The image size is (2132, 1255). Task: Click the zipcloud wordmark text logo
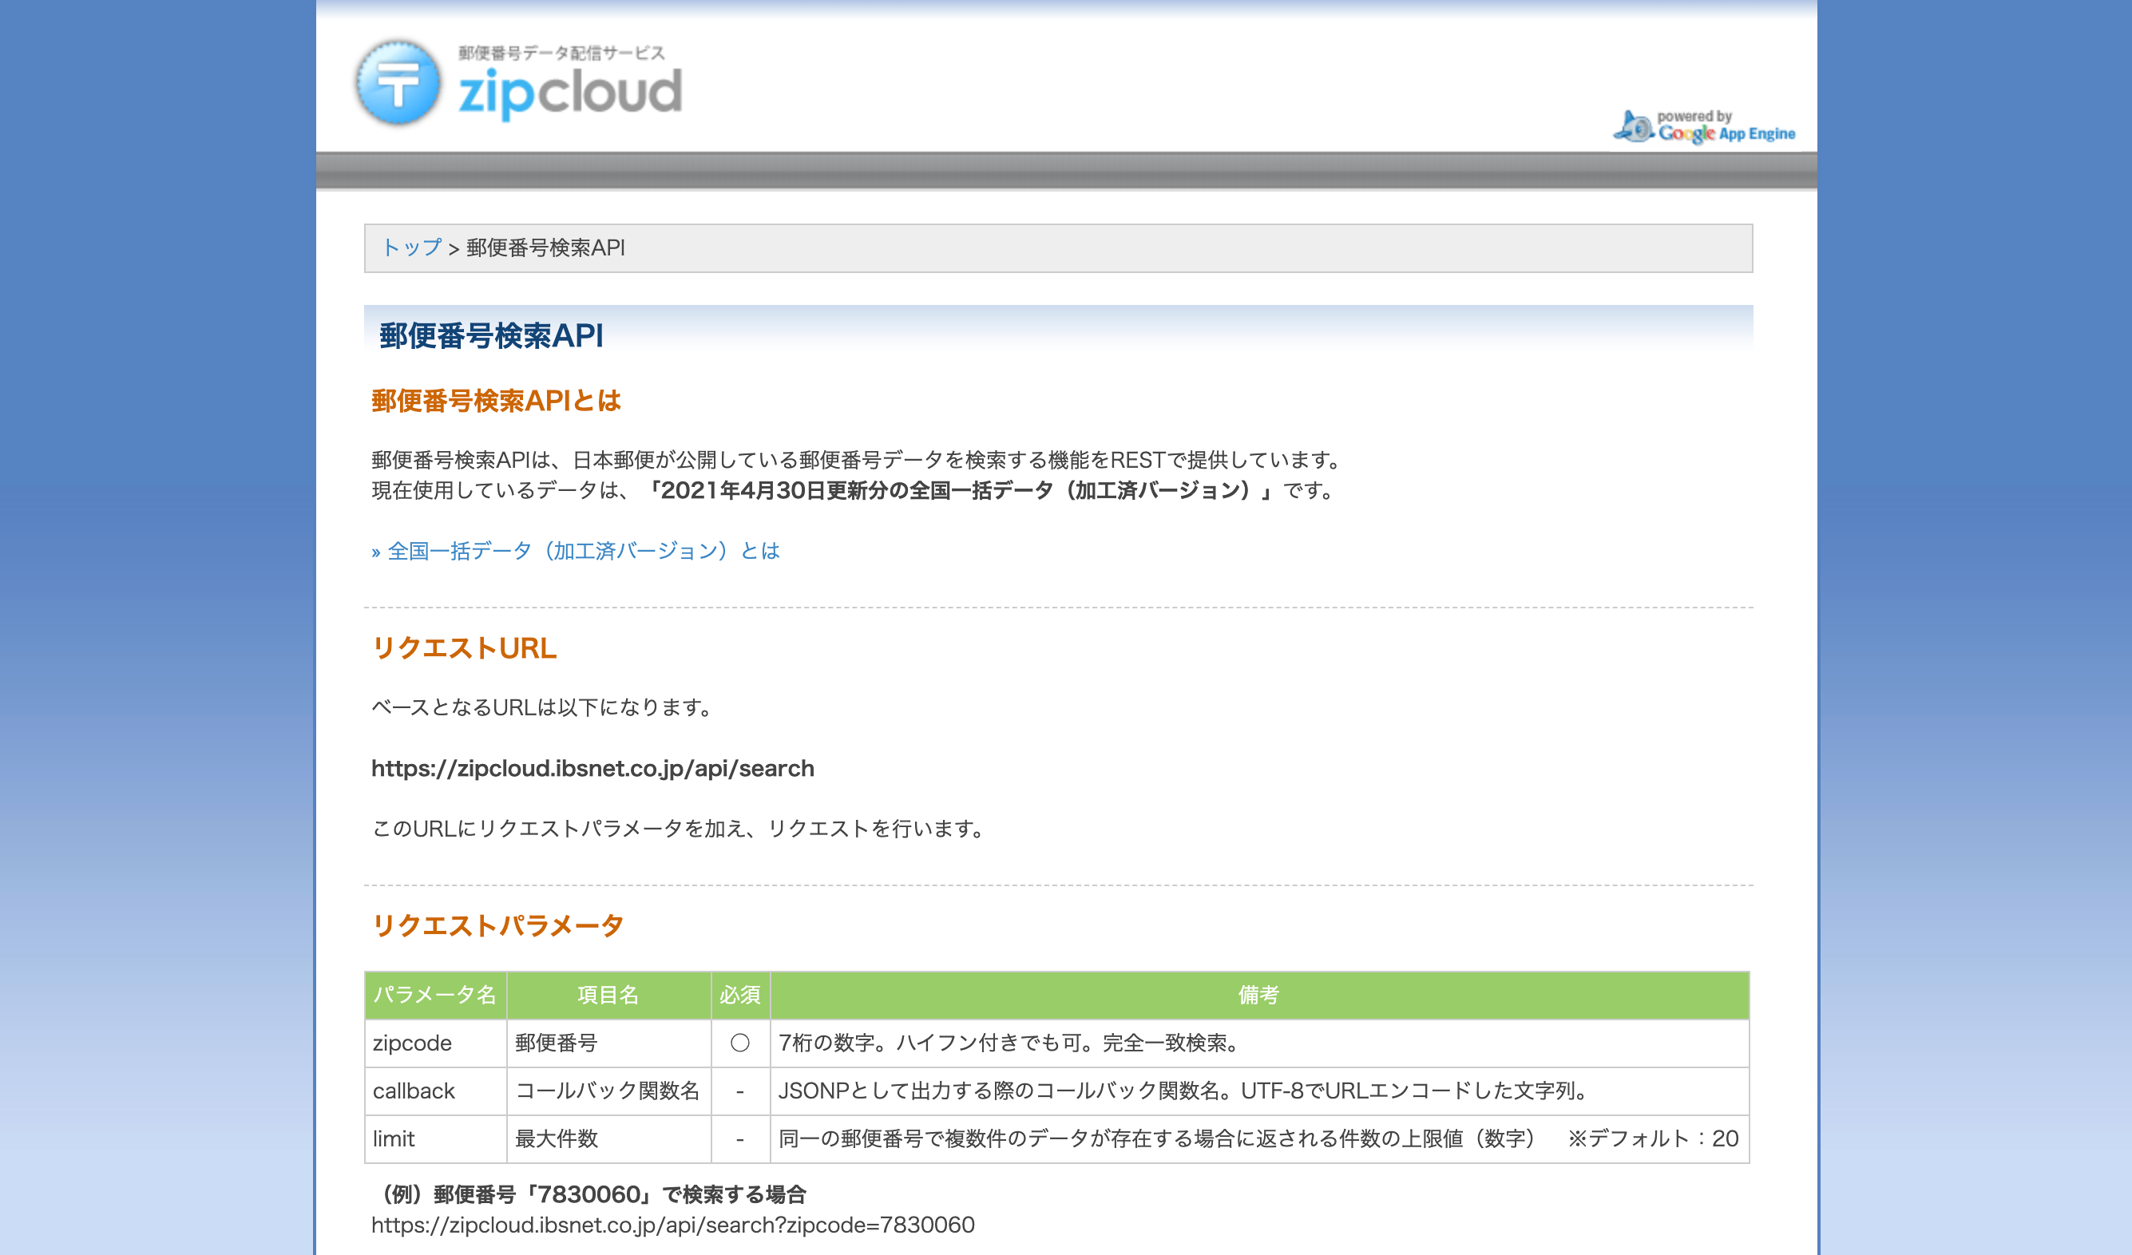[x=569, y=92]
